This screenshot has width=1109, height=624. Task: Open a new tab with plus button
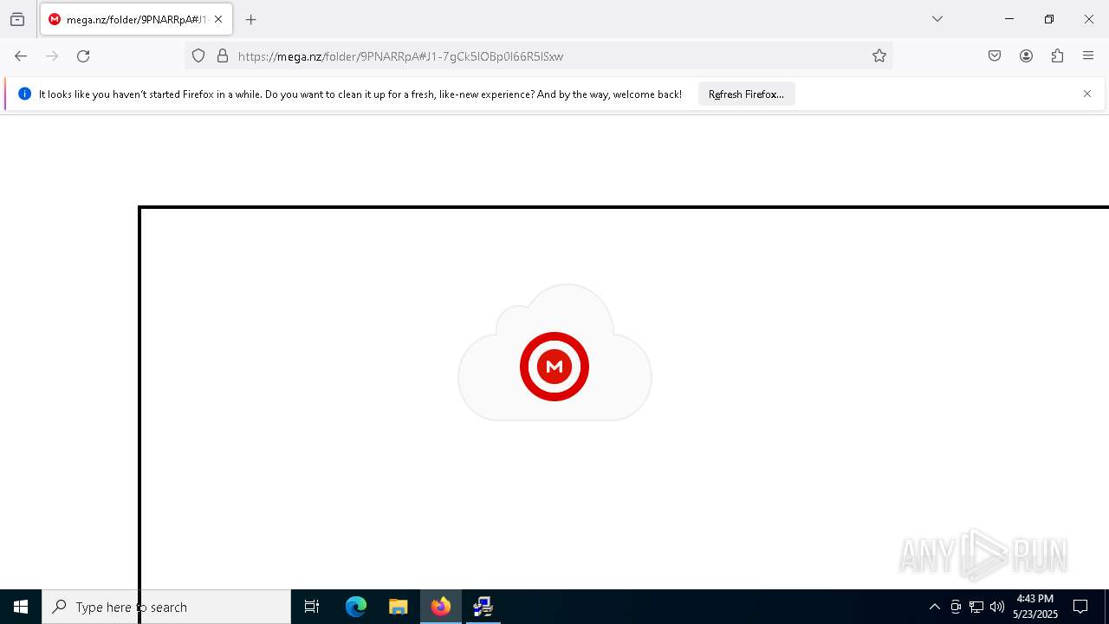point(251,19)
